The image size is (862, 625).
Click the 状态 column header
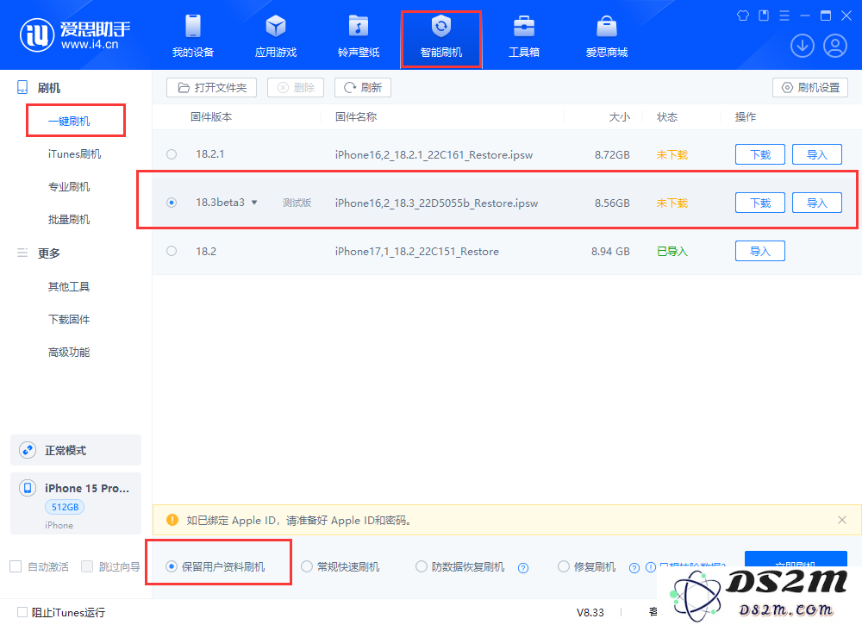[667, 117]
